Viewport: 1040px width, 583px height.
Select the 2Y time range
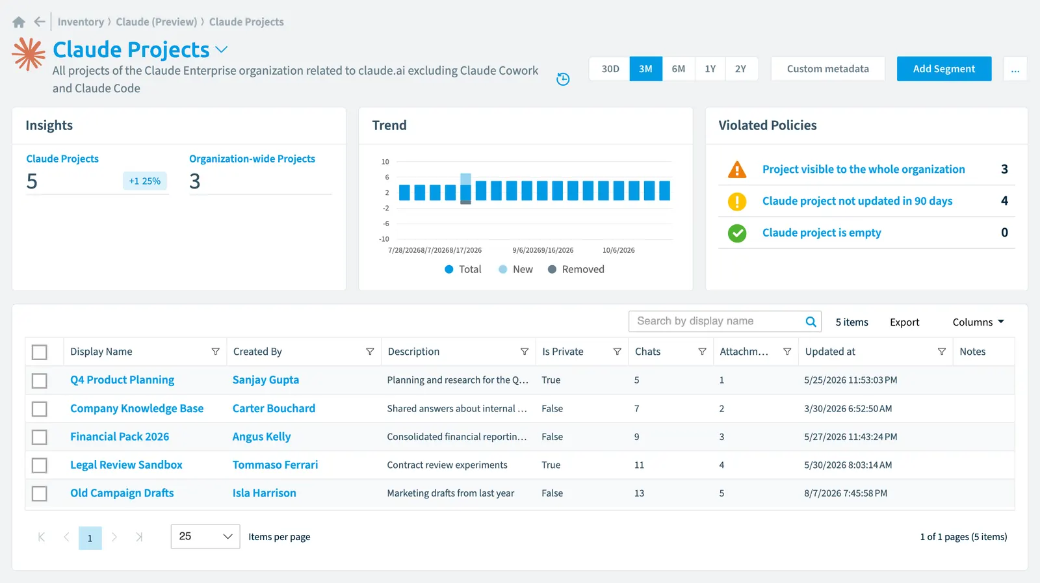tap(741, 69)
